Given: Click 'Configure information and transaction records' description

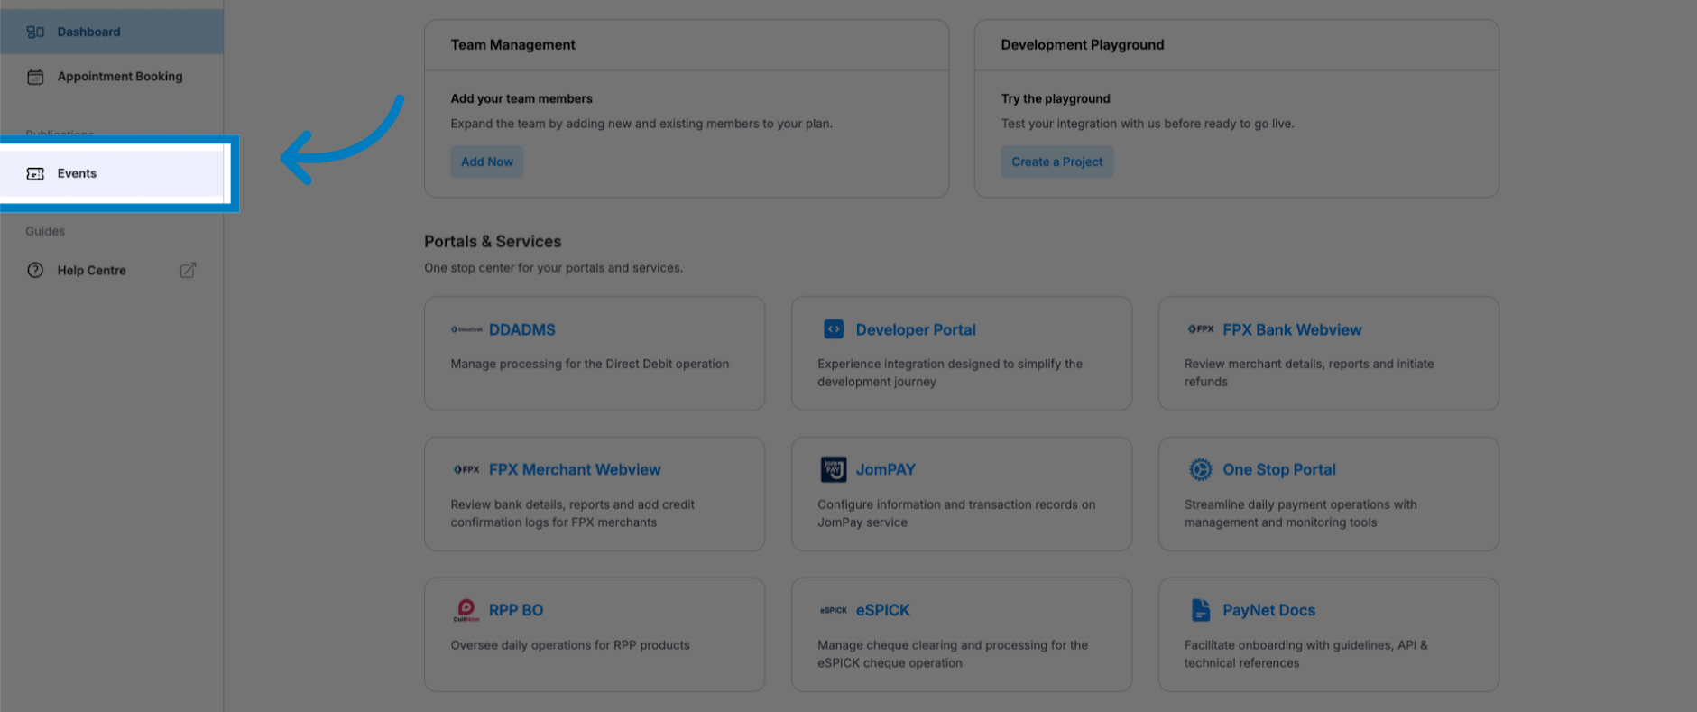Looking at the screenshot, I should point(956,513).
